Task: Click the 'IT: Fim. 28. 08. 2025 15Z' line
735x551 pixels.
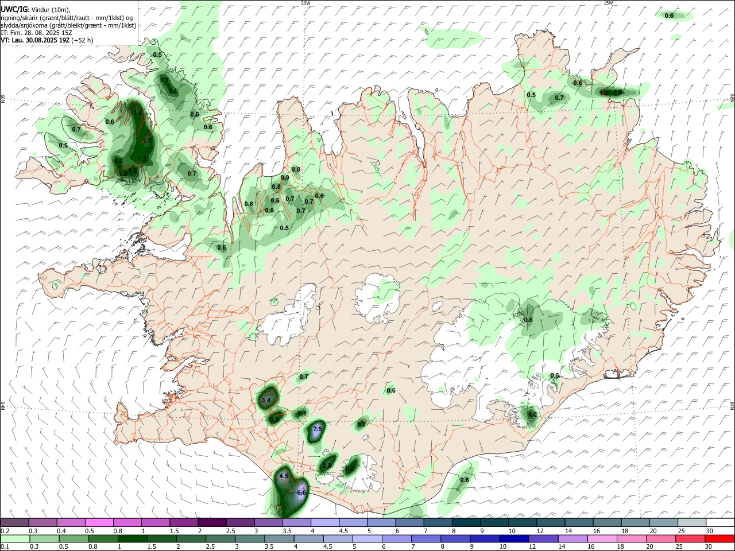Action: tap(36, 33)
